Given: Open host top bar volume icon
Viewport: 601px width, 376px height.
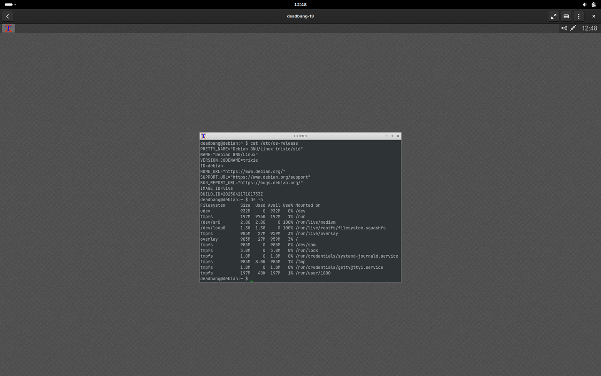Looking at the screenshot, I should [x=585, y=4].
